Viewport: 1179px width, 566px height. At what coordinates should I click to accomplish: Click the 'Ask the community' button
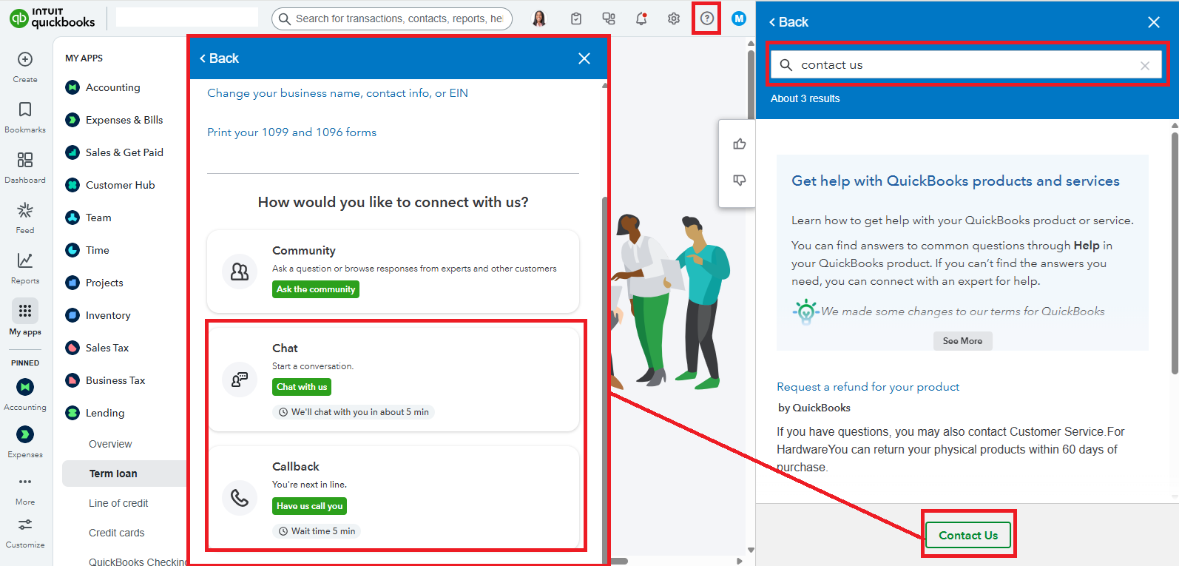click(x=316, y=289)
